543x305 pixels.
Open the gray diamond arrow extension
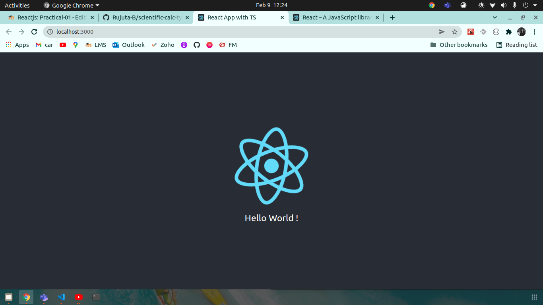pyautogui.click(x=483, y=32)
